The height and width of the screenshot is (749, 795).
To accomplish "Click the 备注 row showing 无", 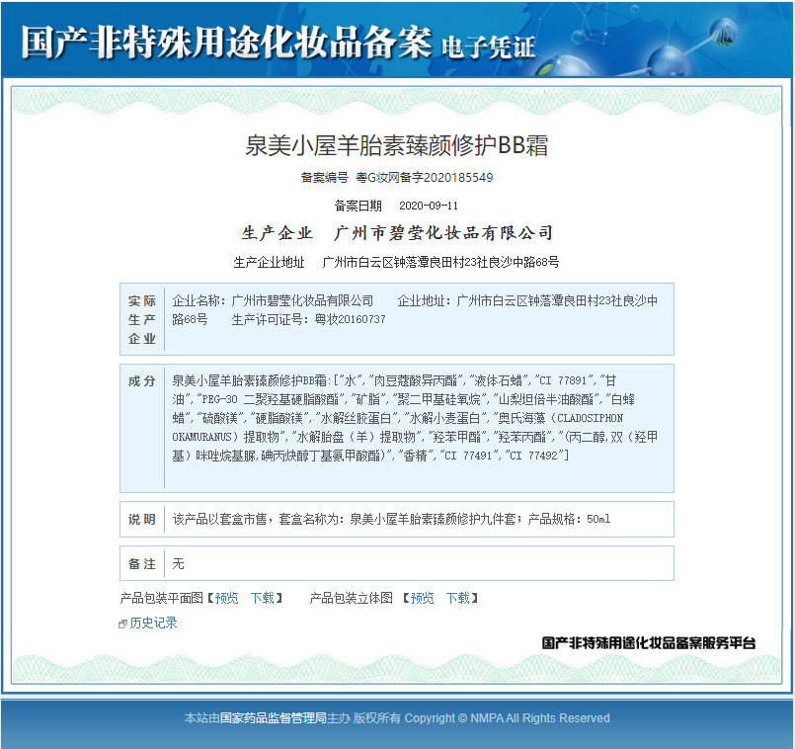I will (x=396, y=563).
